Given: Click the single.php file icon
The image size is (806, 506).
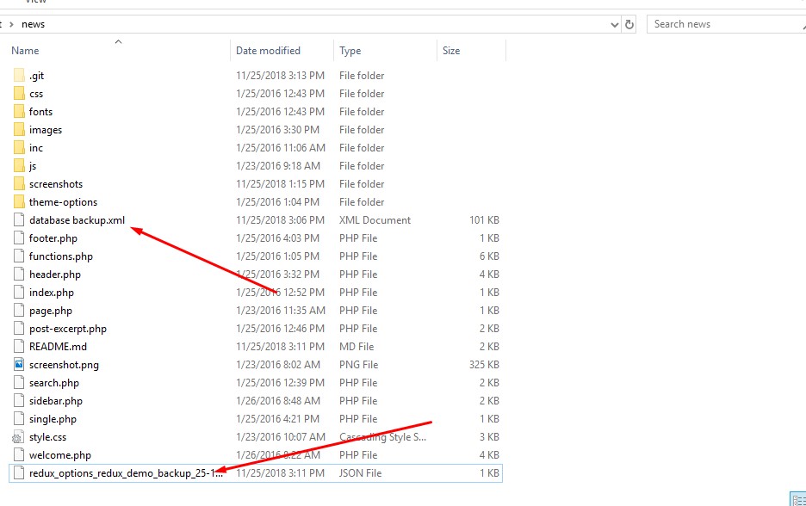Looking at the screenshot, I should pos(19,419).
